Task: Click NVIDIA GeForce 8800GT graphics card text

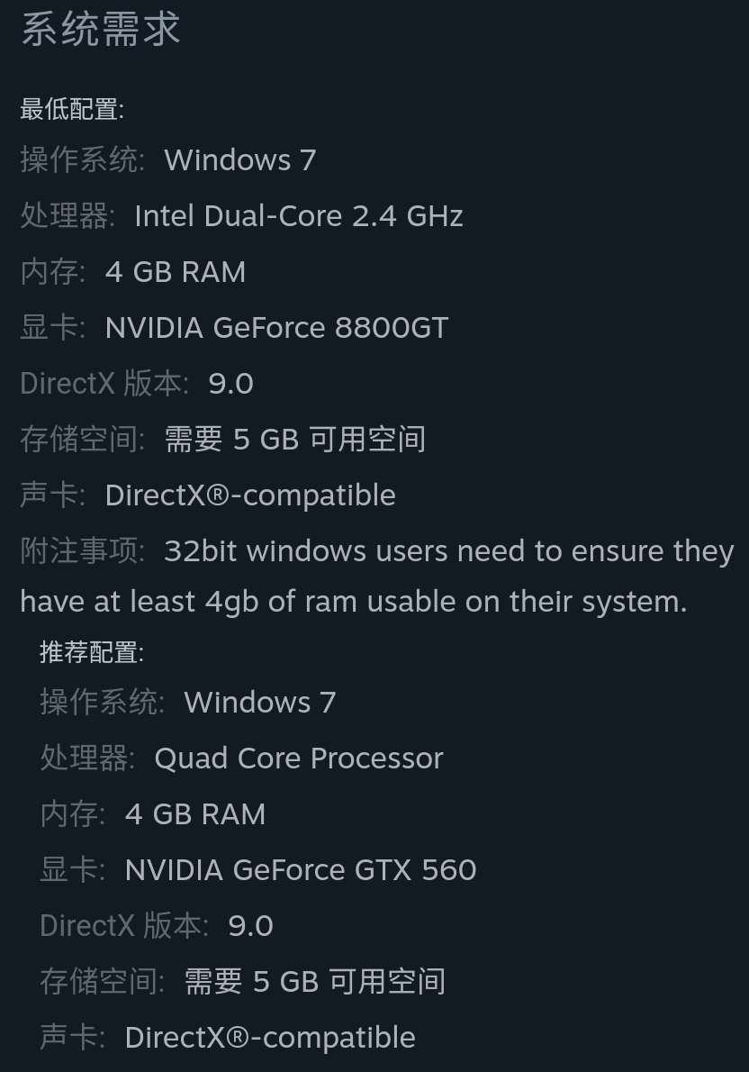Action: coord(276,328)
